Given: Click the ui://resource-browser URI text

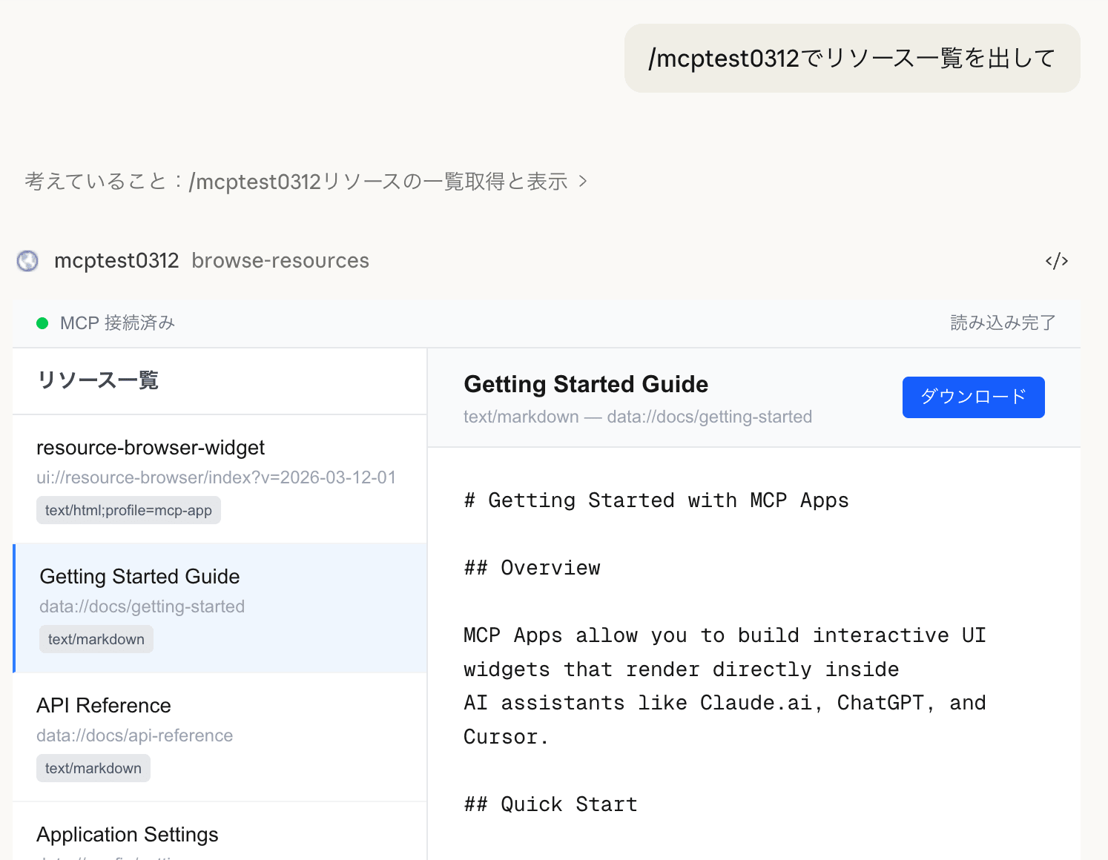Looking at the screenshot, I should coord(216,477).
